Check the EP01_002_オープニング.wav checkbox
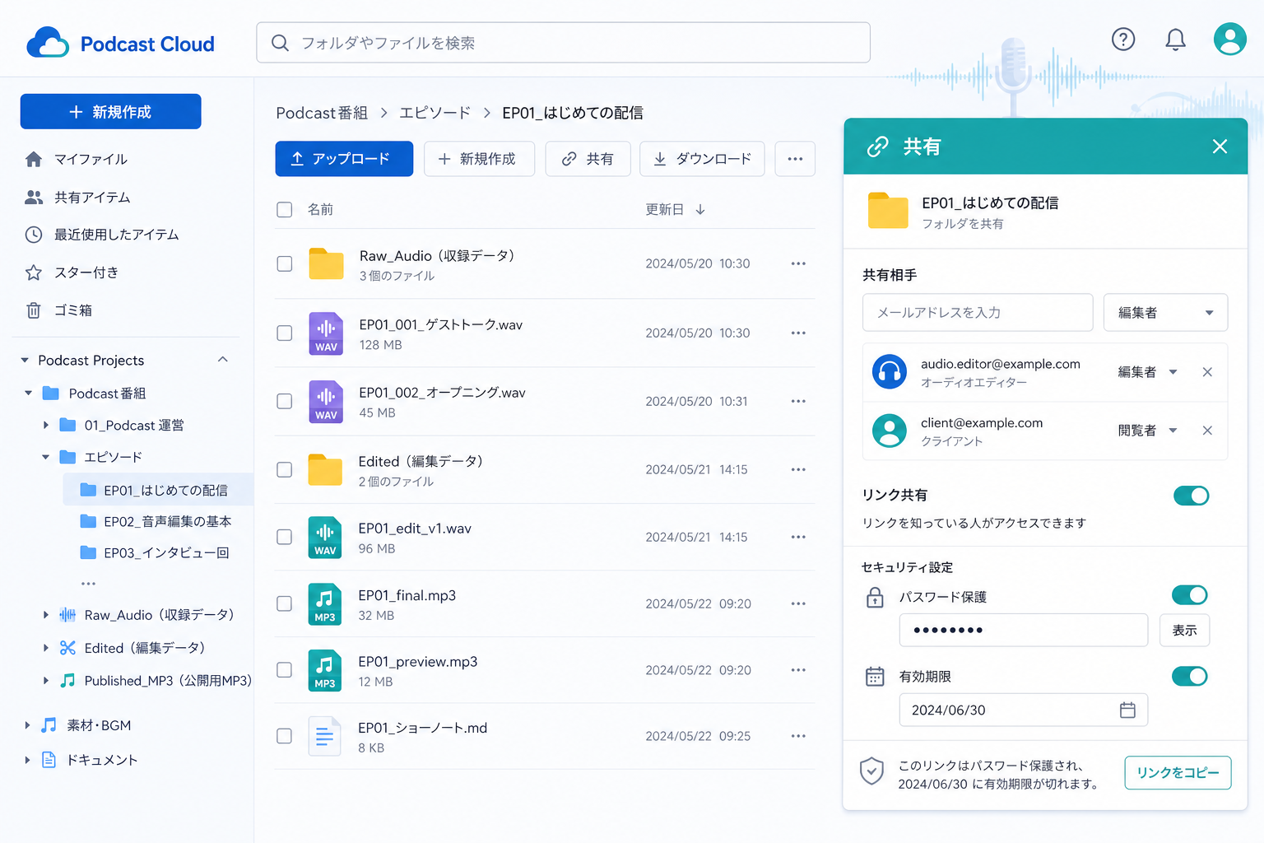Screen dimensions: 1264x843 285,401
